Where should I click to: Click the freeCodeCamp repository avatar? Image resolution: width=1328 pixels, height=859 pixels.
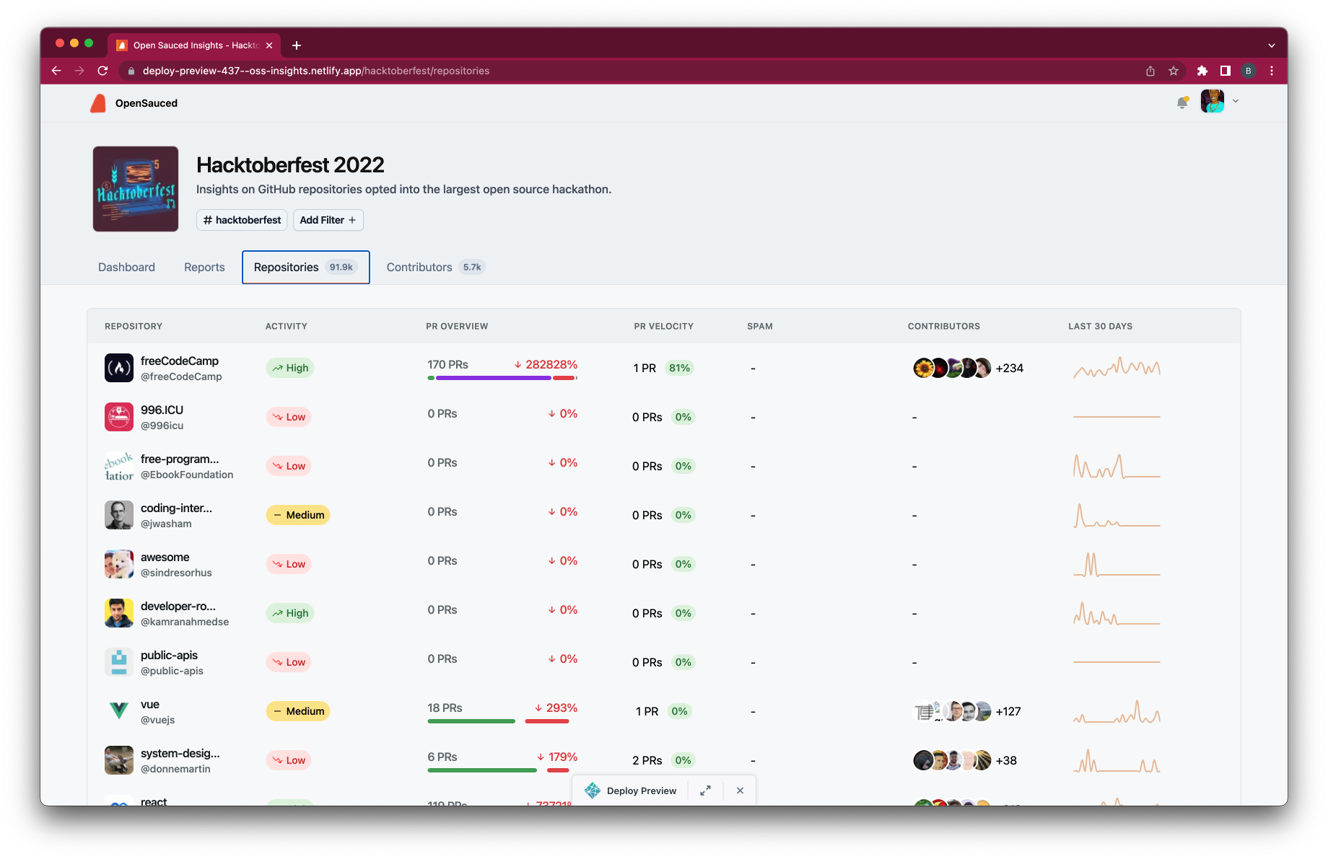118,368
